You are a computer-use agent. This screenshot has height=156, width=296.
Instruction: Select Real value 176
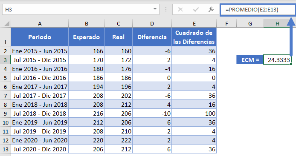click(x=119, y=69)
